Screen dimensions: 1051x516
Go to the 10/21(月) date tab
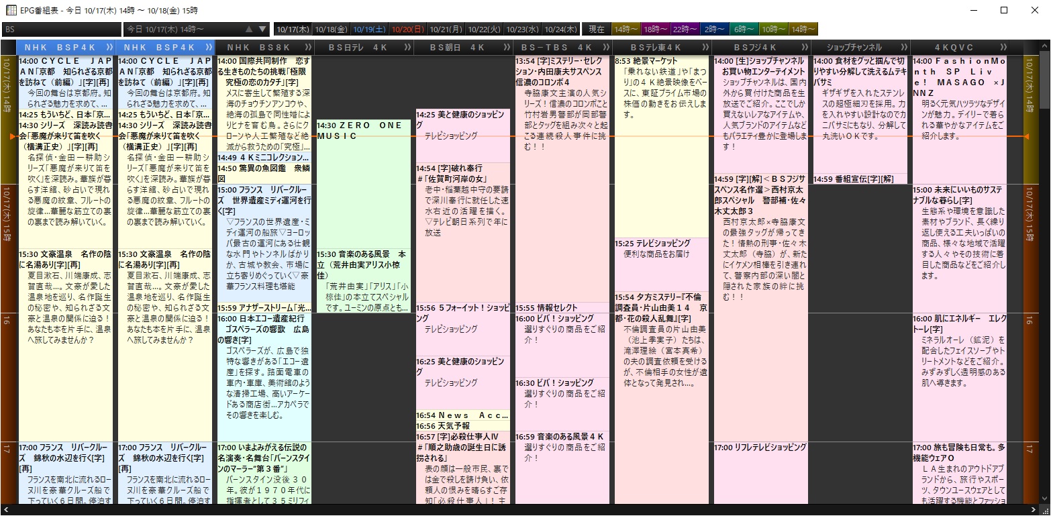click(x=446, y=30)
